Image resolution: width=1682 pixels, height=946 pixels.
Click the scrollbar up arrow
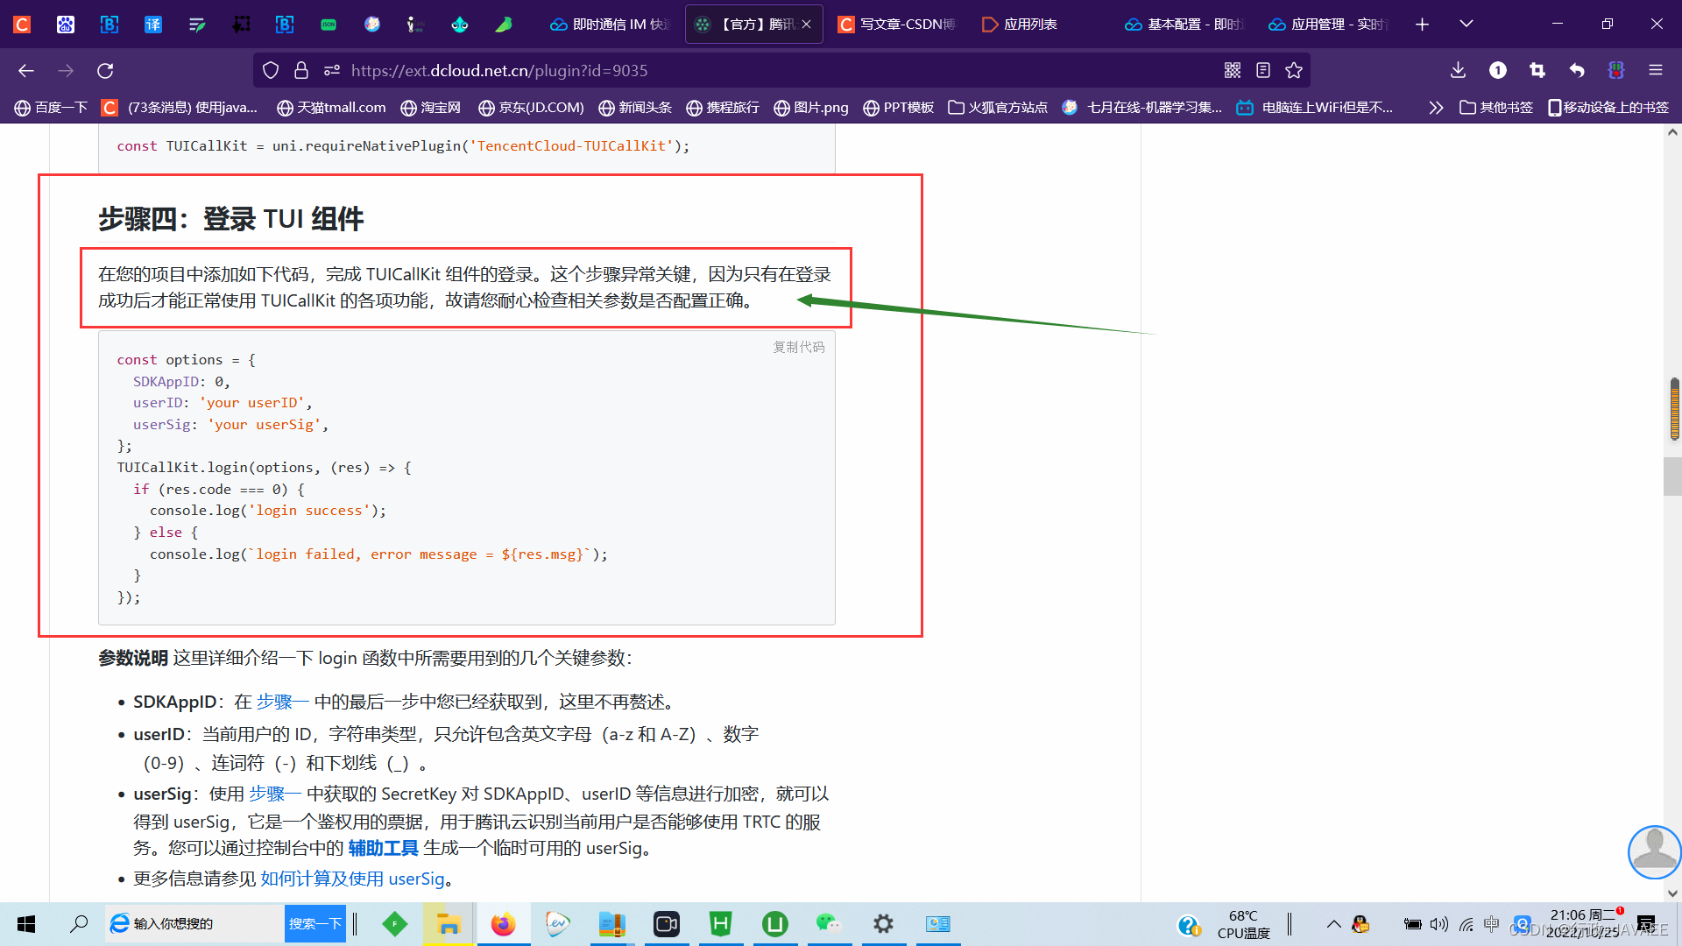tap(1672, 133)
